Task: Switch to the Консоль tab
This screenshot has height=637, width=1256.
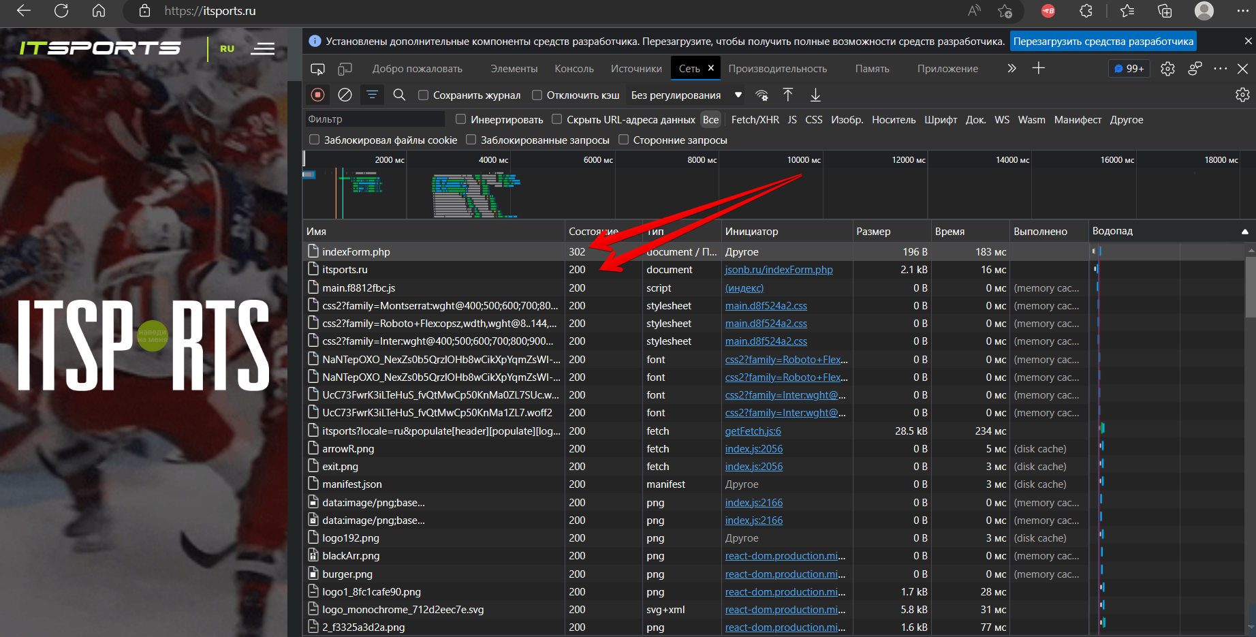Action: tap(574, 69)
